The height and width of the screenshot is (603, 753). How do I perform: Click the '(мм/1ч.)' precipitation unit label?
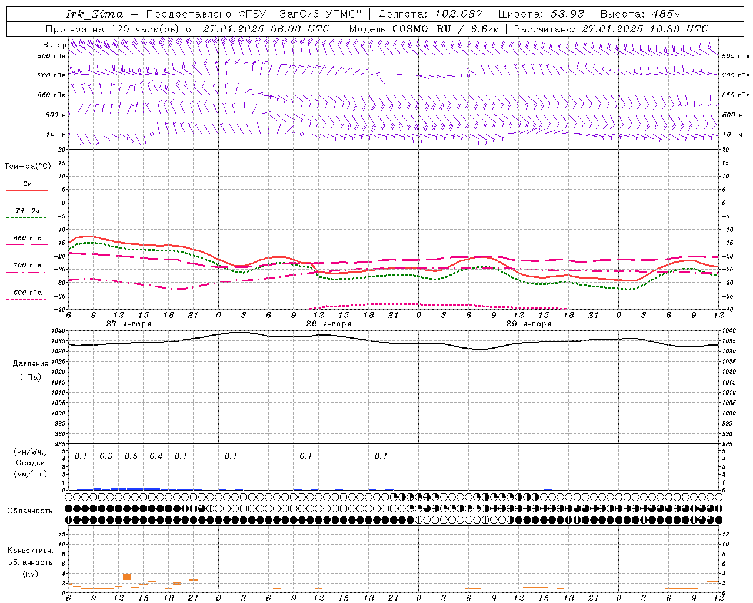point(31,473)
